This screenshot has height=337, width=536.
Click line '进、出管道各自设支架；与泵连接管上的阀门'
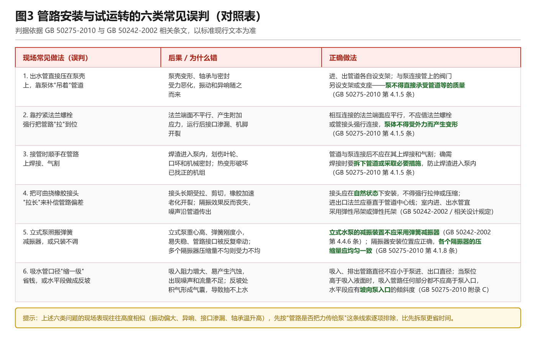click(391, 76)
